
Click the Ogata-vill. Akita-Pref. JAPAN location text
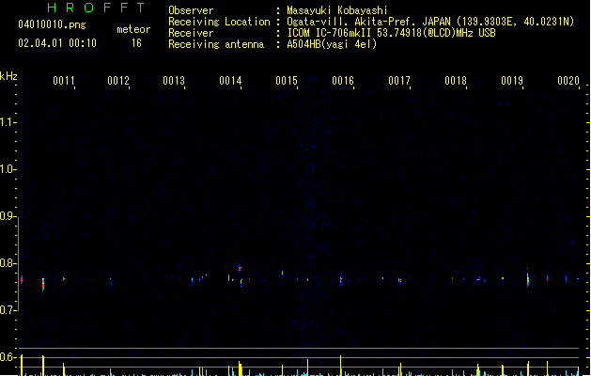click(x=430, y=22)
